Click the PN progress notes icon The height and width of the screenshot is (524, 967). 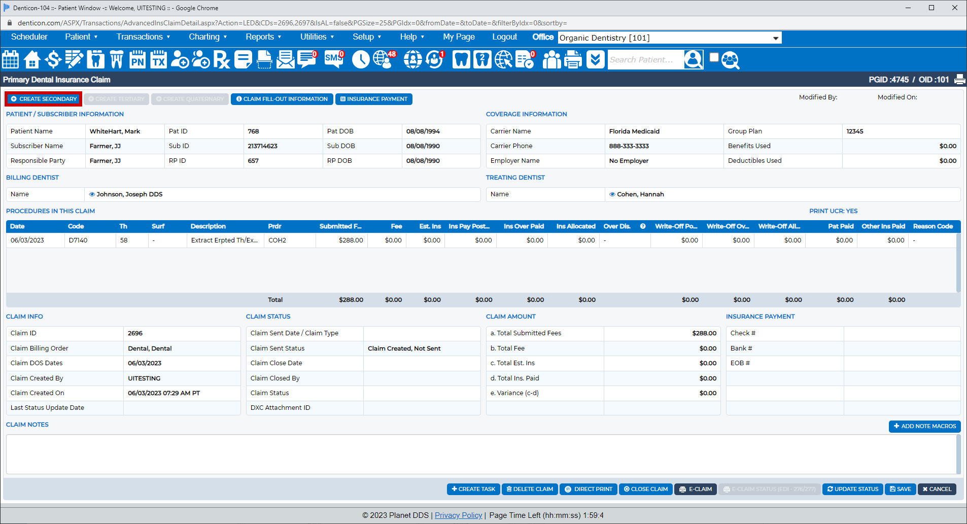(137, 60)
